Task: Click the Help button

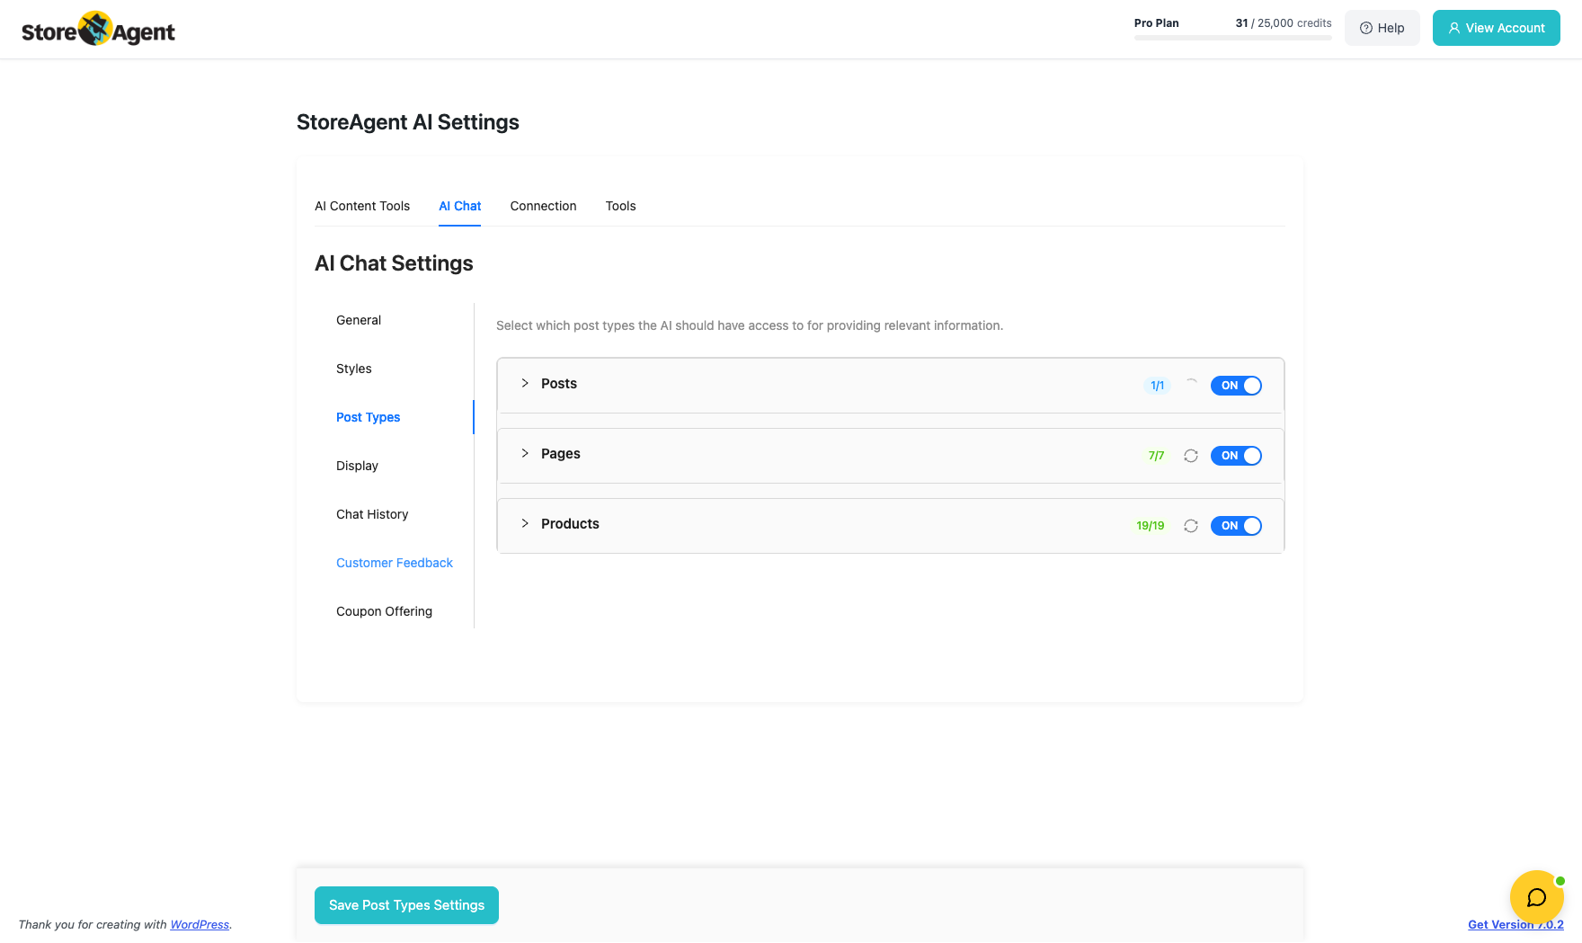Action: [1382, 28]
